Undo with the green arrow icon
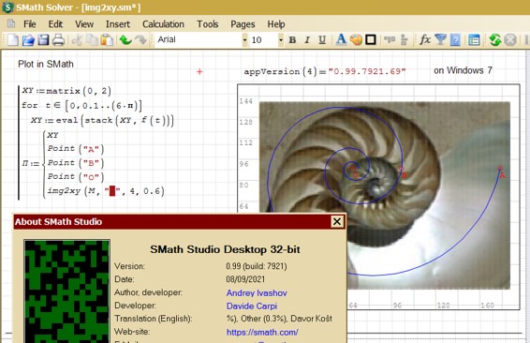530x343 pixels. [x=125, y=40]
